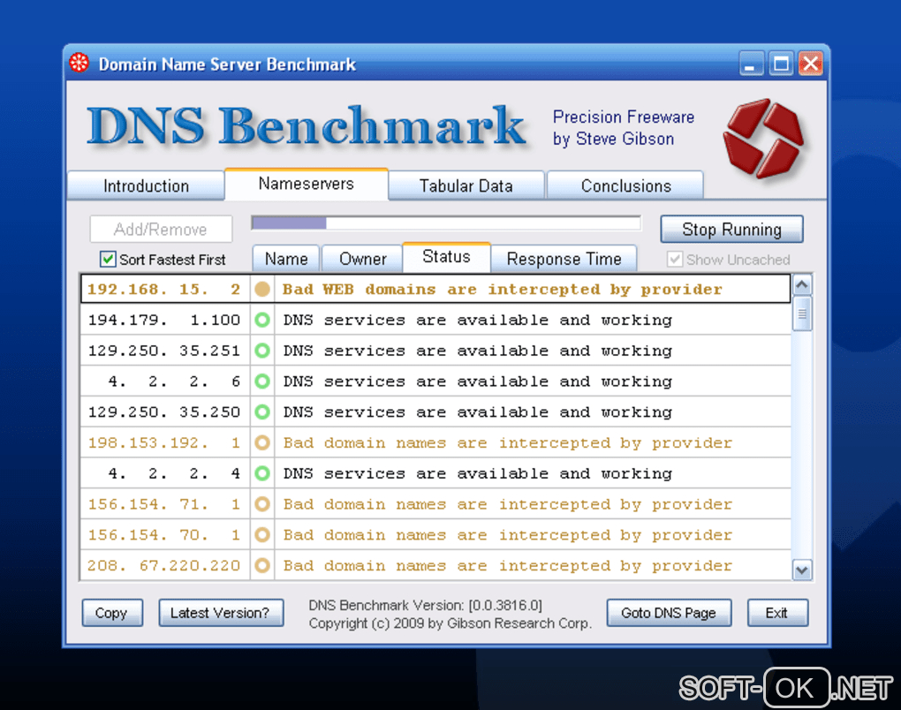The height and width of the screenshot is (710, 901).
Task: Toggle Sort Fastest First checkbox
Action: point(108,259)
